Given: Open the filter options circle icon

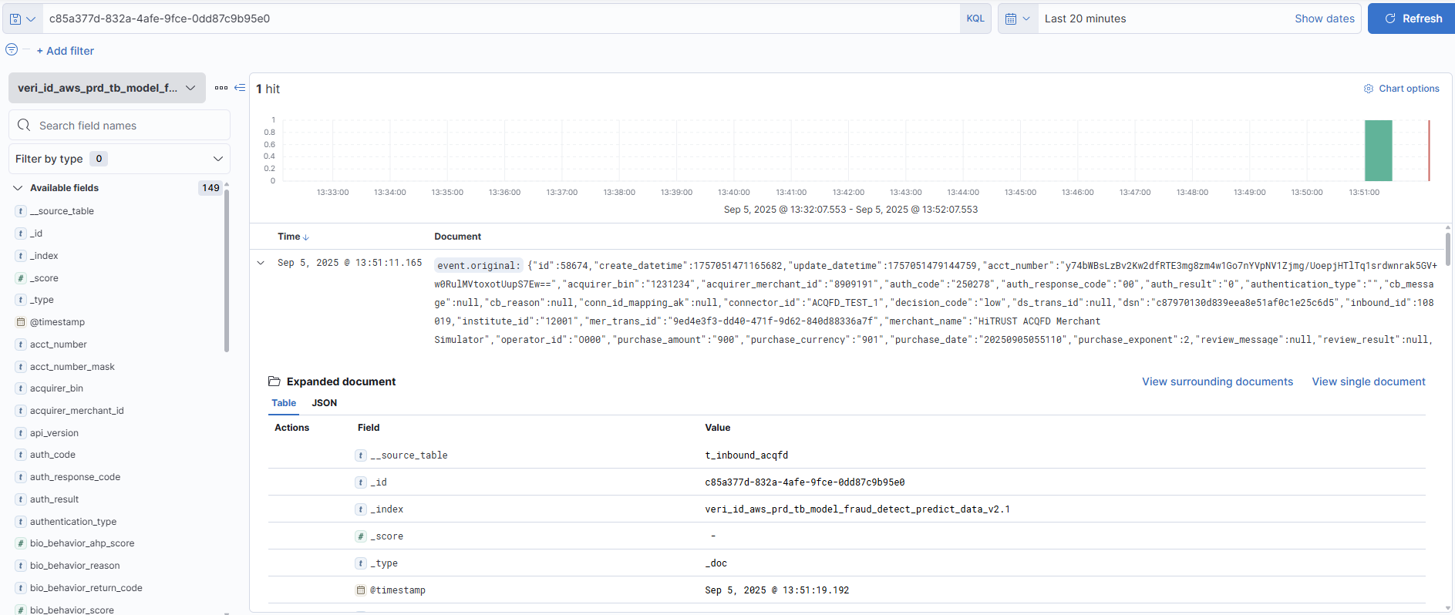Looking at the screenshot, I should click(x=12, y=50).
